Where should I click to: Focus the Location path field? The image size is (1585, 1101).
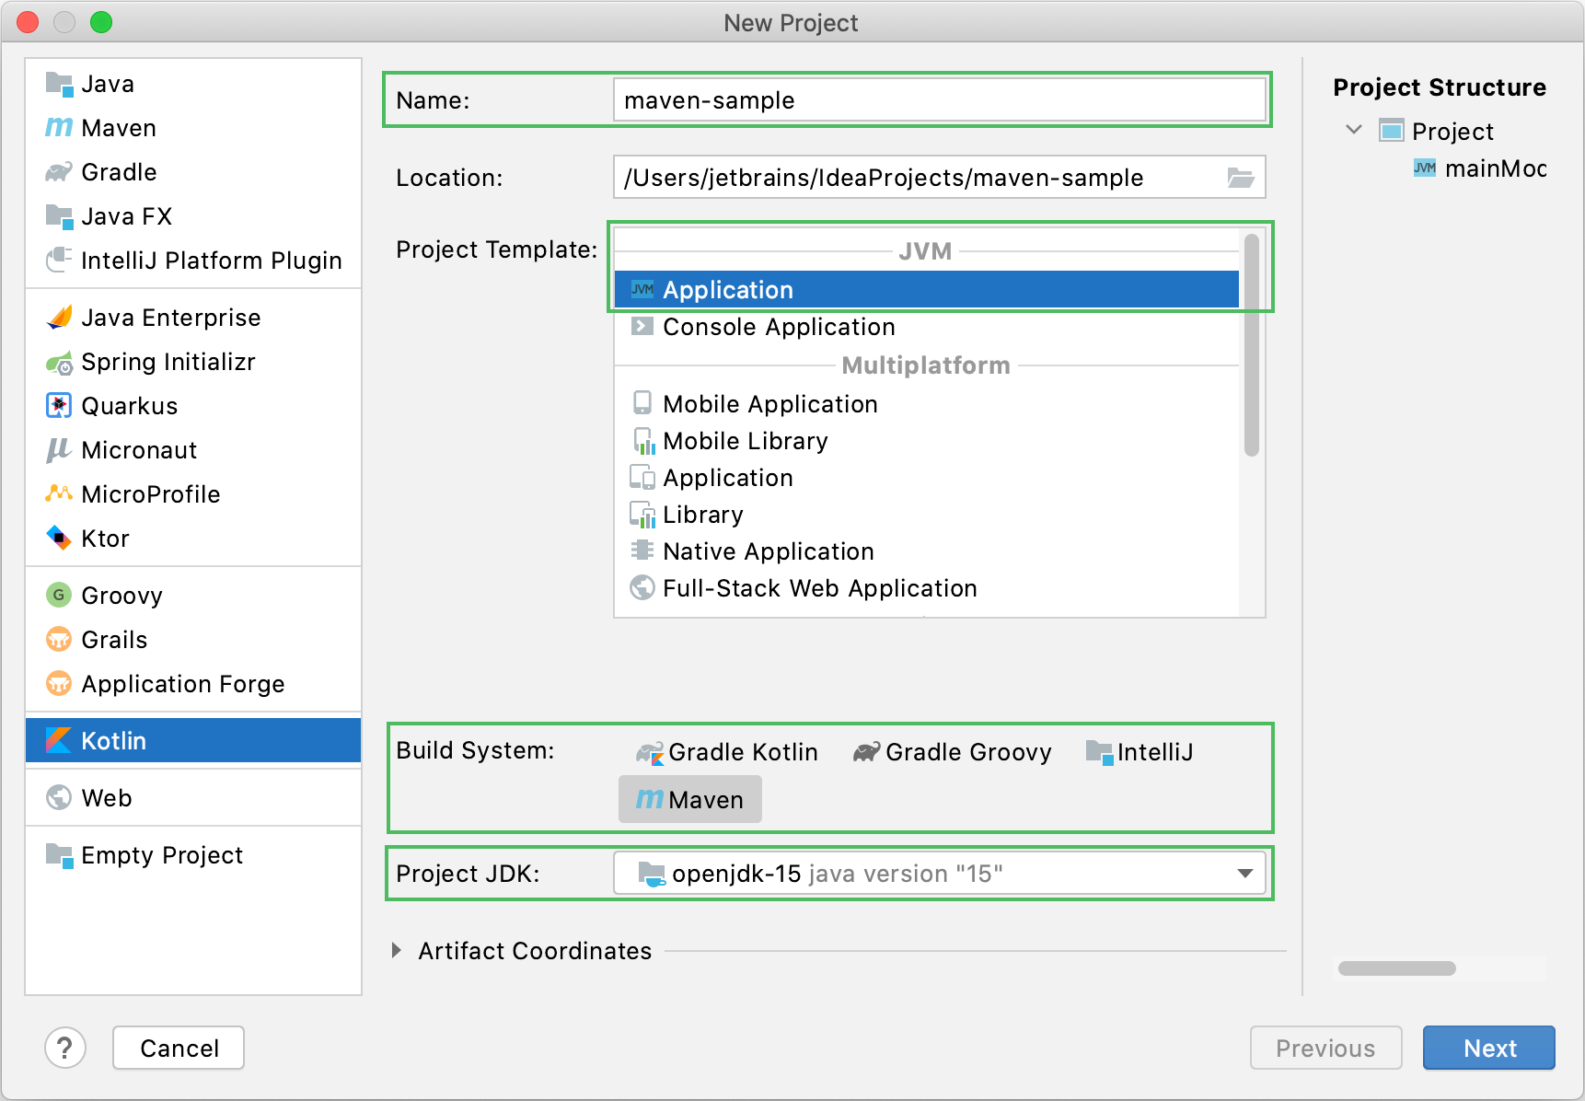coord(940,177)
